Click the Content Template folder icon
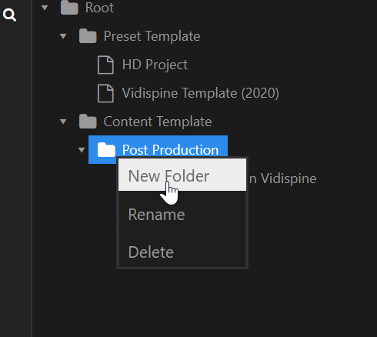 (88, 122)
